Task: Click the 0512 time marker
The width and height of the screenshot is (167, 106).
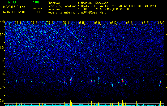Action: click(34, 23)
